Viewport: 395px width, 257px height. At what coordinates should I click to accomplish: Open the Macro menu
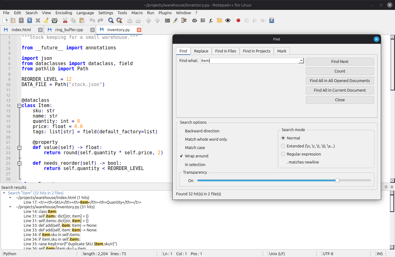[x=137, y=13]
